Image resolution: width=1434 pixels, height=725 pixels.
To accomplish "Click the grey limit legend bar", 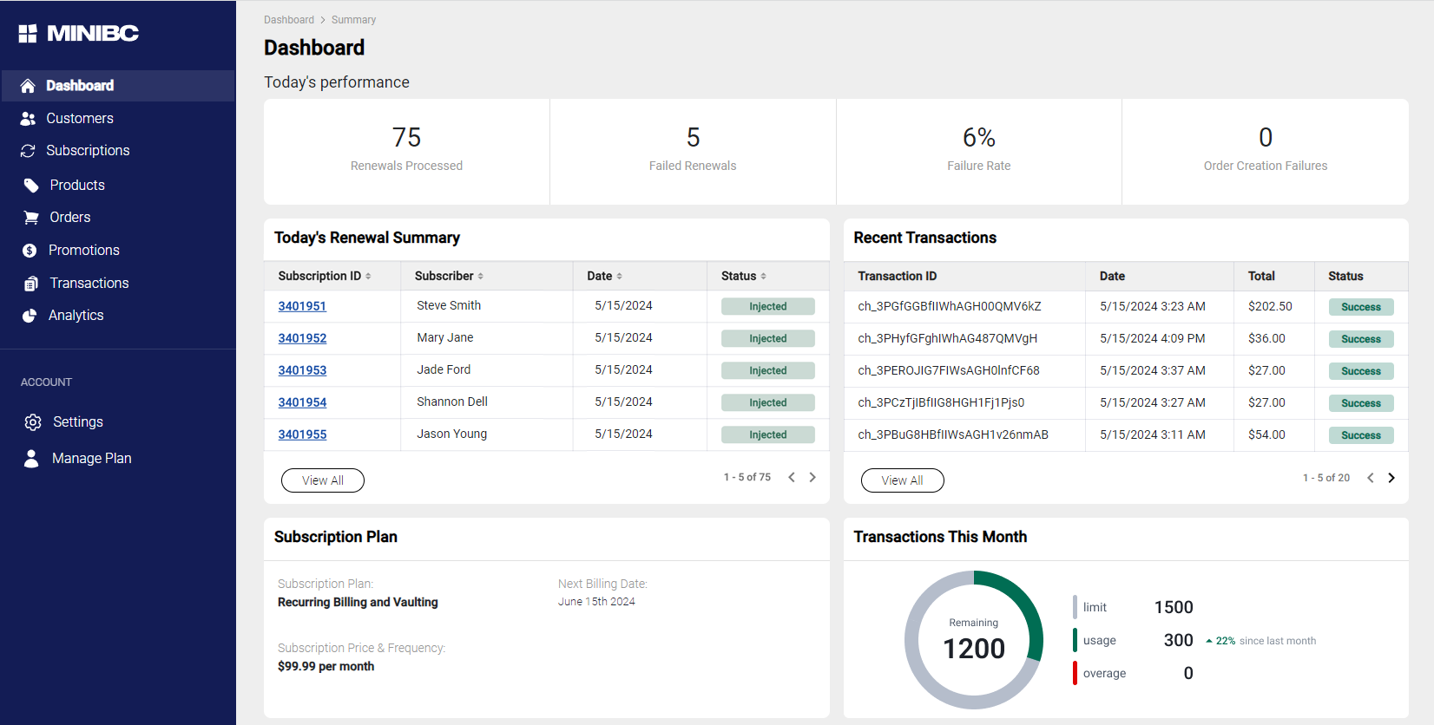I will click(x=1075, y=607).
